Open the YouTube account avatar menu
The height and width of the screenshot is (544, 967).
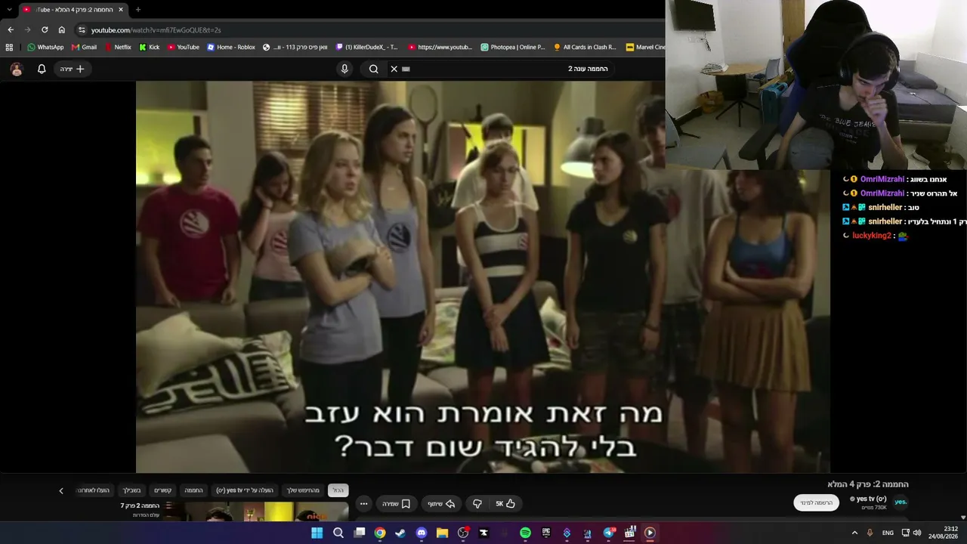17,69
